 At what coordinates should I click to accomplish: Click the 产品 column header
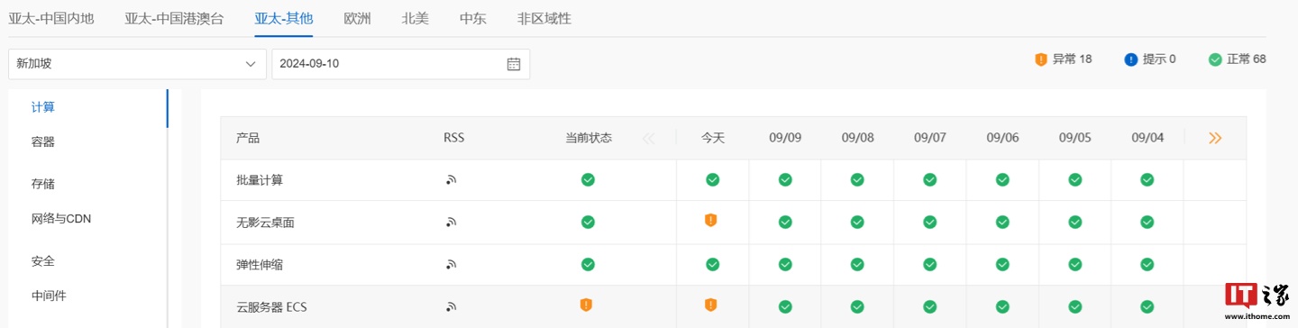point(248,138)
